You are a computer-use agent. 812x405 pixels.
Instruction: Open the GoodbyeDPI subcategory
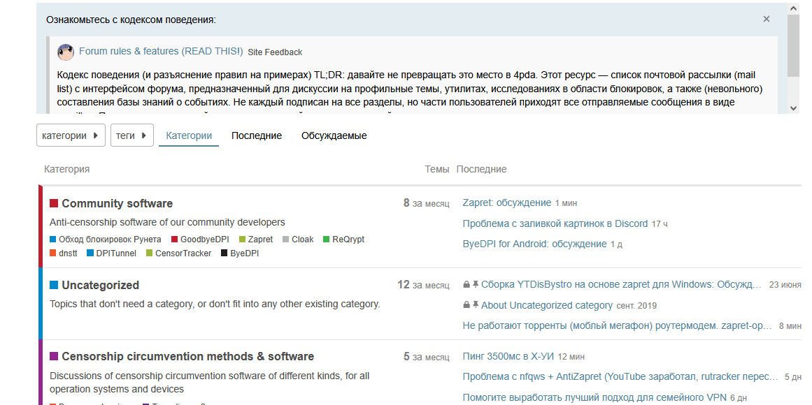(204, 240)
